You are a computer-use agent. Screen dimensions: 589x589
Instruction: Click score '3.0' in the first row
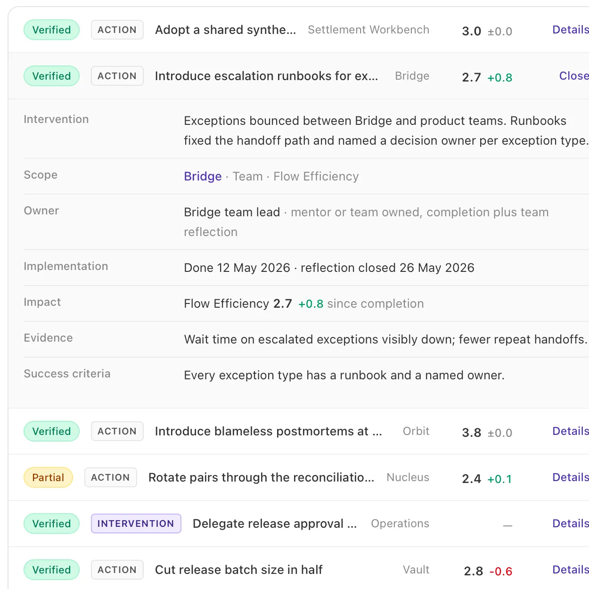pyautogui.click(x=472, y=31)
